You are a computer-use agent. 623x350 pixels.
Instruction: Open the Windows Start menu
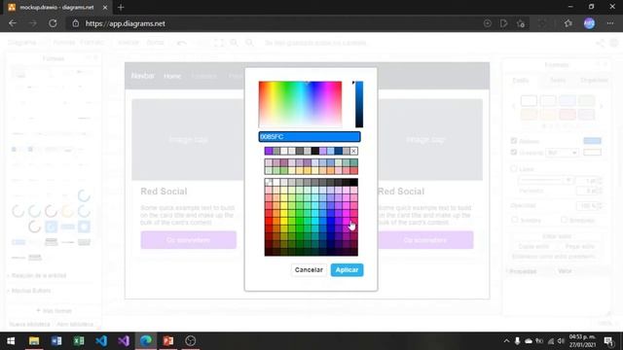(11, 341)
